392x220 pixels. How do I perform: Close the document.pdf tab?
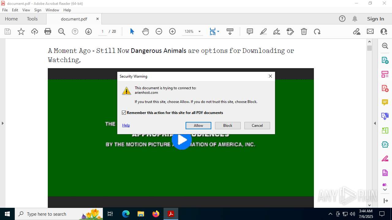tap(97, 19)
